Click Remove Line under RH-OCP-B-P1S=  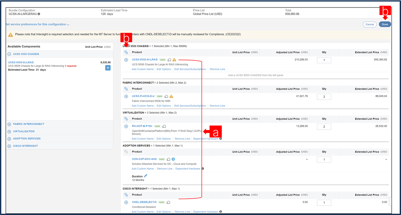[182, 139]
